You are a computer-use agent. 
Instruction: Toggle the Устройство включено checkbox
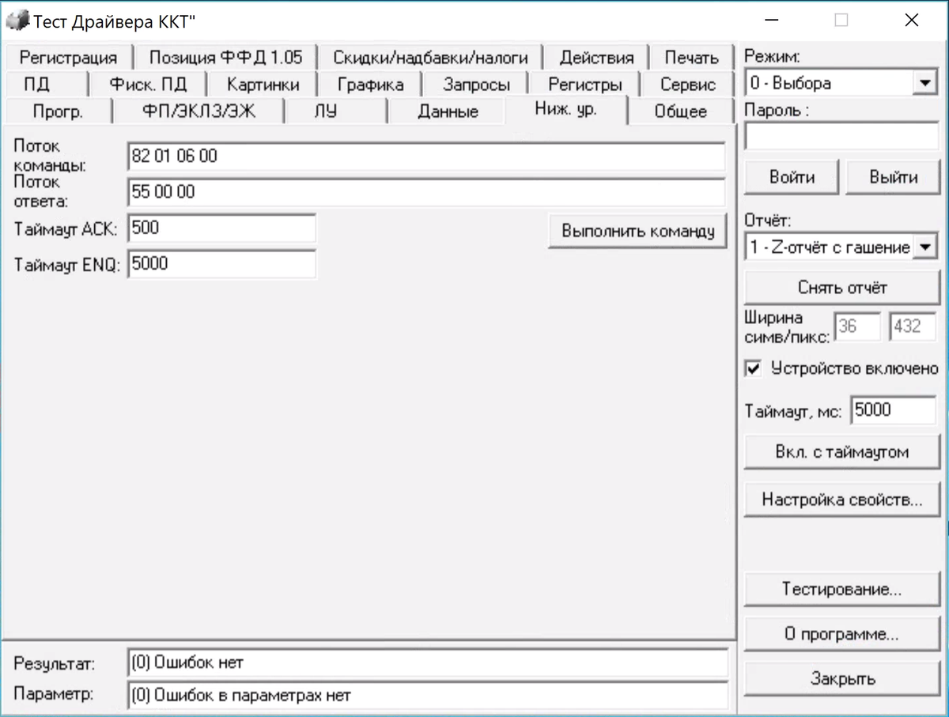(x=754, y=368)
